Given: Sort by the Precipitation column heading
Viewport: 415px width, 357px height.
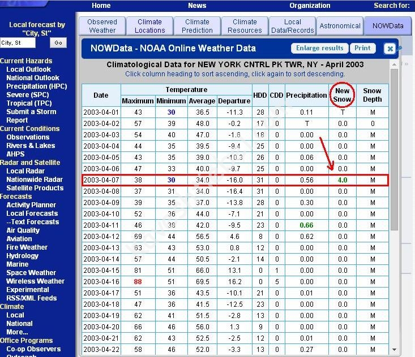Looking at the screenshot, I should coord(306,95).
